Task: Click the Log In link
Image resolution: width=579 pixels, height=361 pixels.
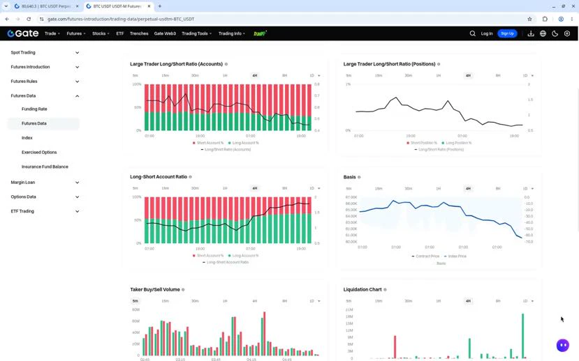Action: tap(487, 33)
